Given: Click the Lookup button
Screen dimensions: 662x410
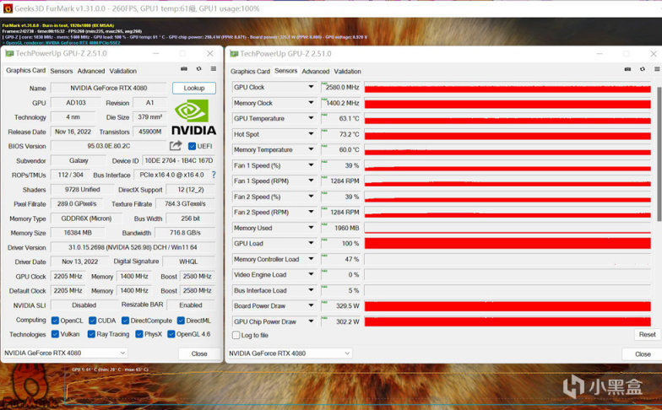Looking at the screenshot, I should pos(194,88).
